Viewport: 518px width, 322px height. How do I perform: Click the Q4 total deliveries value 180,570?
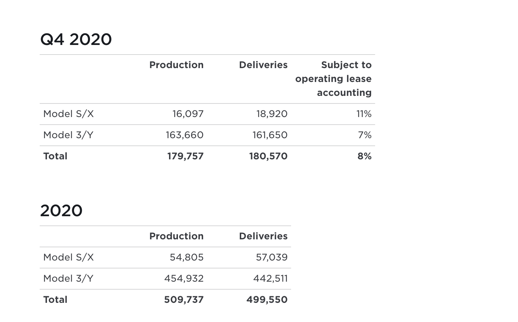[x=268, y=156]
